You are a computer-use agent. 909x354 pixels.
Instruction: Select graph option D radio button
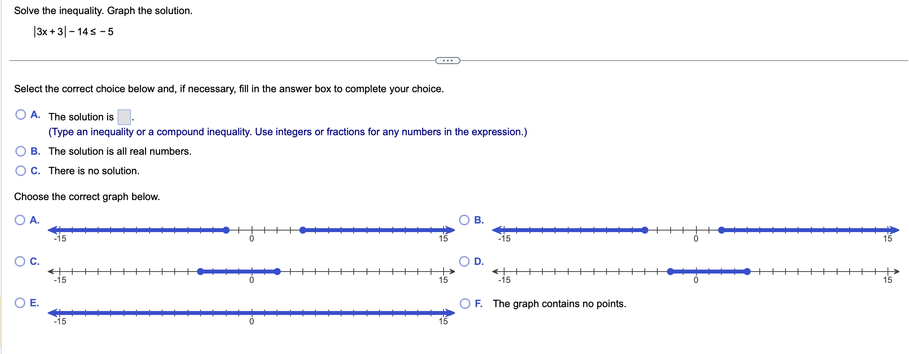click(465, 261)
